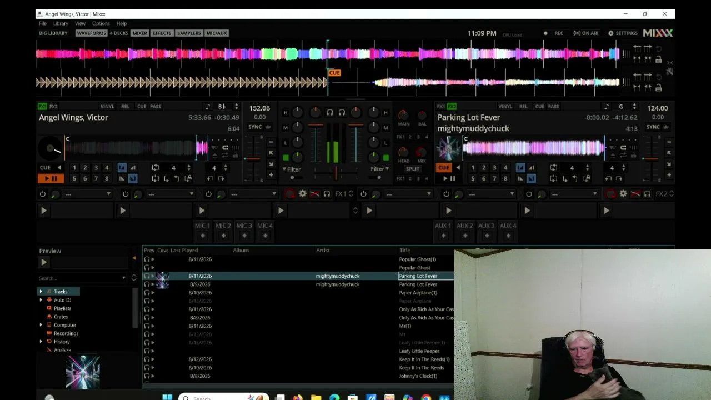Click deck 2 play/pause button
The image size is (711, 400).
click(x=449, y=178)
